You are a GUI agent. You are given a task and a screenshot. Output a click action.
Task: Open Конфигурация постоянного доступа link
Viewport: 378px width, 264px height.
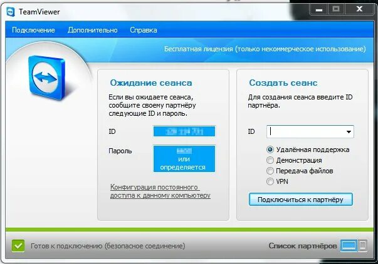tap(160, 191)
